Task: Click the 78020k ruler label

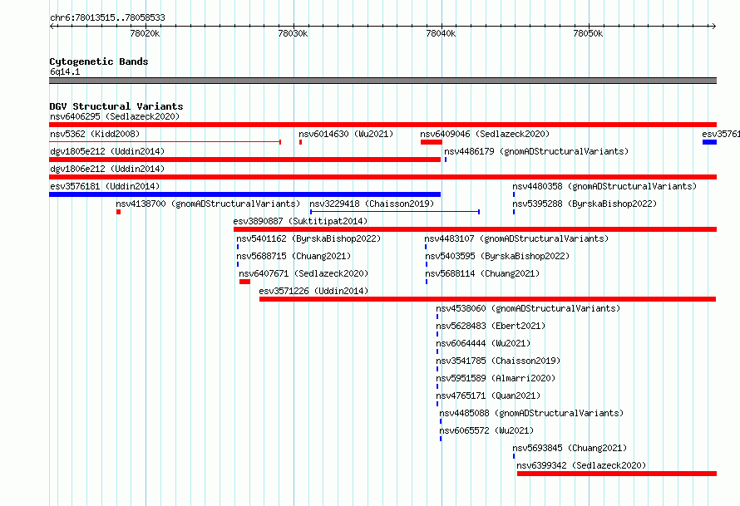Action: click(x=145, y=33)
